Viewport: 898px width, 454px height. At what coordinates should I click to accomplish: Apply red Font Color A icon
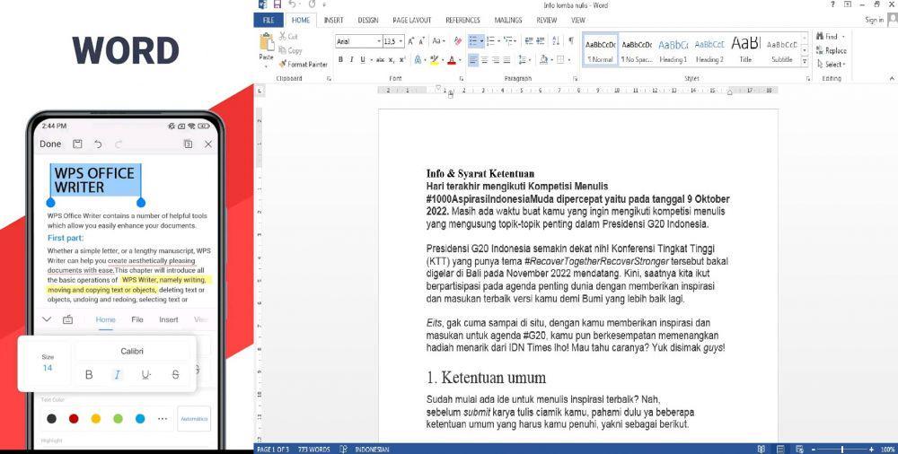pyautogui.click(x=452, y=59)
